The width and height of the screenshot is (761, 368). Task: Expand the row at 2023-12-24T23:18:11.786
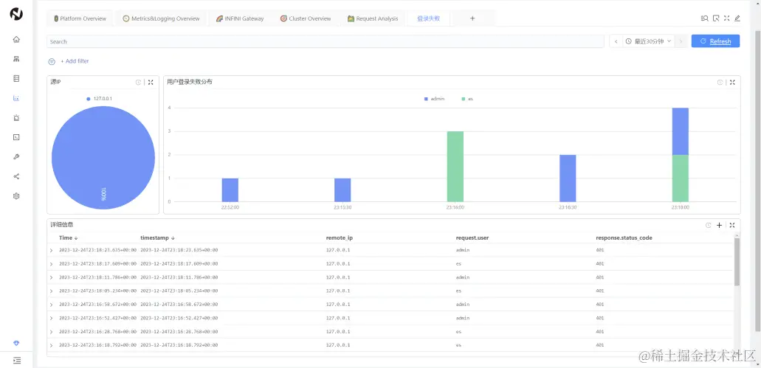coord(52,277)
